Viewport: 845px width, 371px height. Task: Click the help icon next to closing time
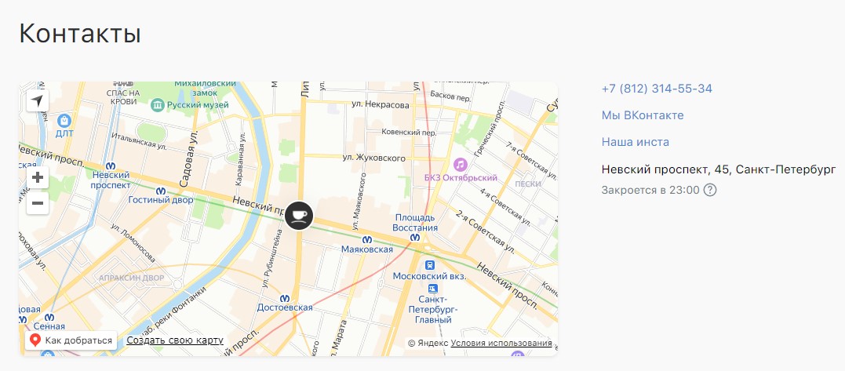pos(710,190)
